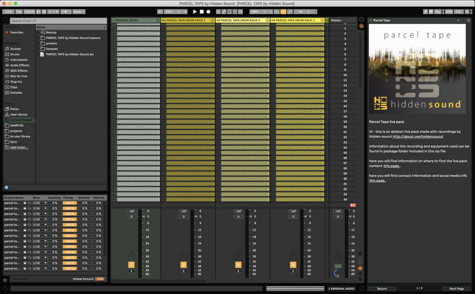Go to Next Page in help view
The height and width of the screenshot is (294, 475).
pyautogui.click(x=457, y=288)
